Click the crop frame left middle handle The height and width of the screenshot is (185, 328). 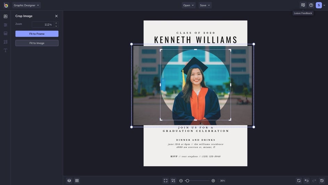tap(160, 85)
